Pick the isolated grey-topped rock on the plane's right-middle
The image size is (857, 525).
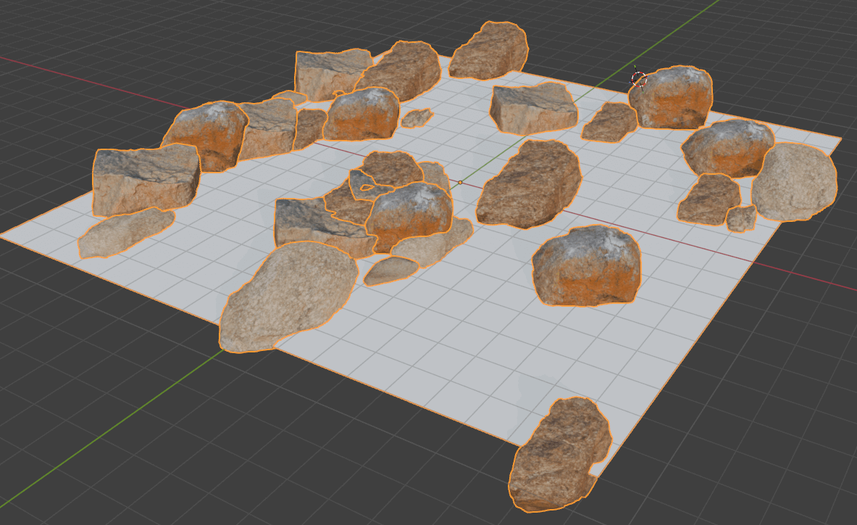click(587, 266)
